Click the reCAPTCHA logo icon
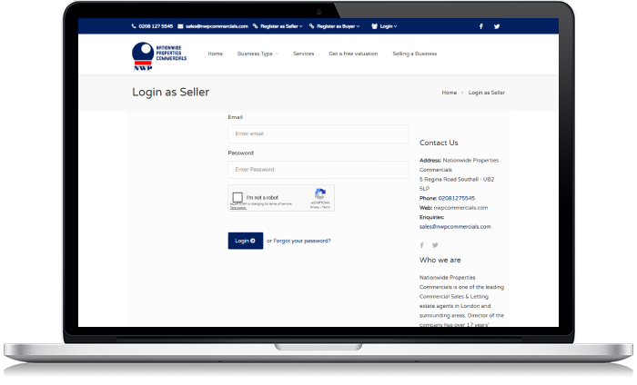637x385 pixels. [319, 194]
